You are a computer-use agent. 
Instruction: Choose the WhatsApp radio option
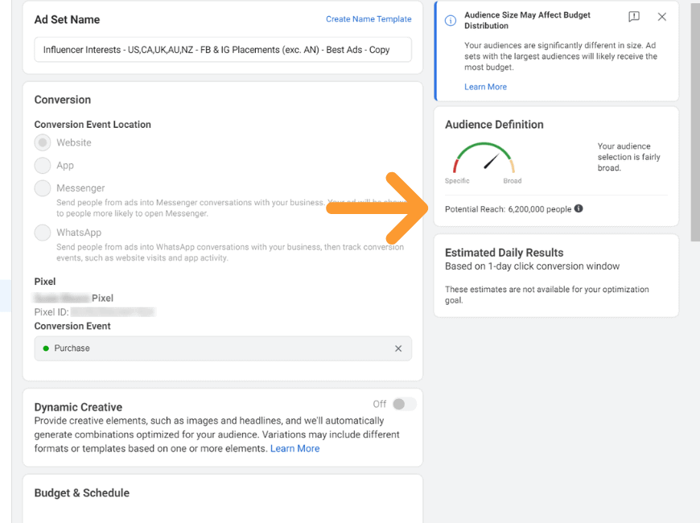[43, 233]
